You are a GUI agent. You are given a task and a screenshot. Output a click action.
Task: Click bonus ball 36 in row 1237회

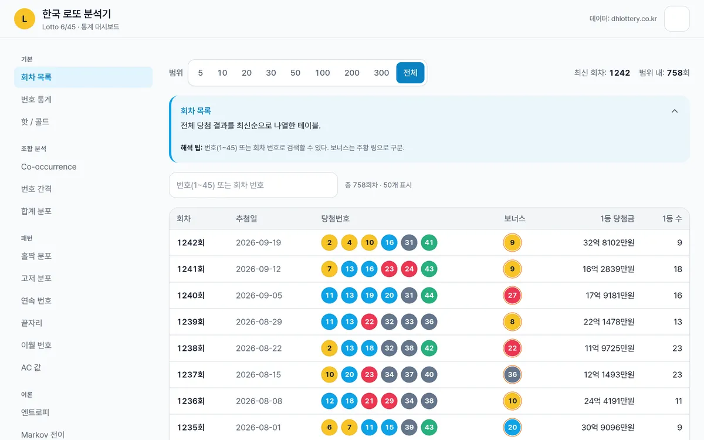[x=512, y=374]
